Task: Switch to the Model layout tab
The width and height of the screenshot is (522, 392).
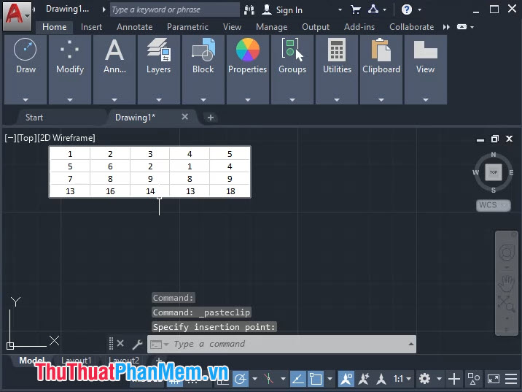Action: tap(31, 361)
